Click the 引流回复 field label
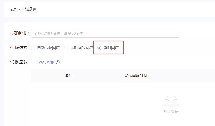The width and height of the screenshot is (215, 126). coord(20,62)
